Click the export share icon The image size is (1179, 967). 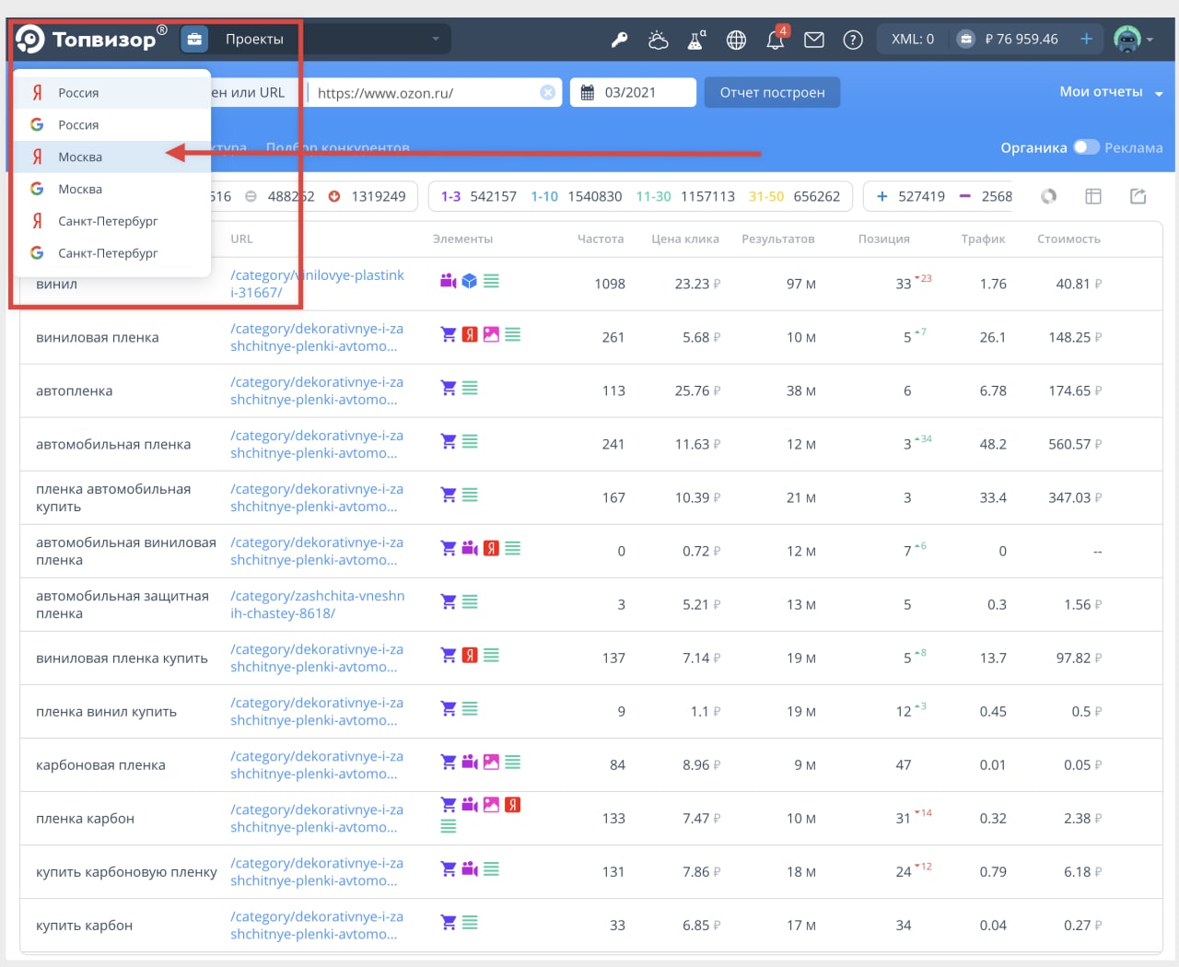coord(1138,196)
